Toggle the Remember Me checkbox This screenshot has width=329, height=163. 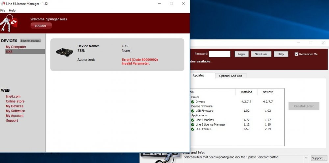pyautogui.click(x=296, y=54)
